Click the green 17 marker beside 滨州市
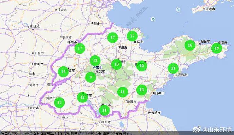The image size is (234, 135). [113, 38]
